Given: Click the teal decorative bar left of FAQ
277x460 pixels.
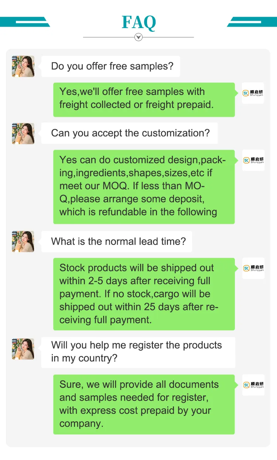Looking at the screenshot, I should (24, 22).
